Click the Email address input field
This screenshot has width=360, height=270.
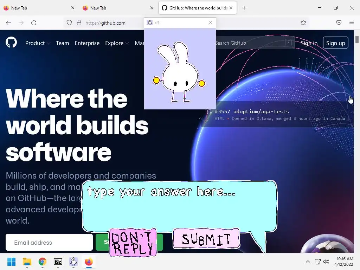pyautogui.click(x=49, y=243)
